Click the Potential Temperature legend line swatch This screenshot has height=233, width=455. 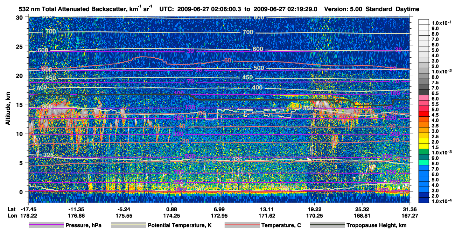(128, 225)
